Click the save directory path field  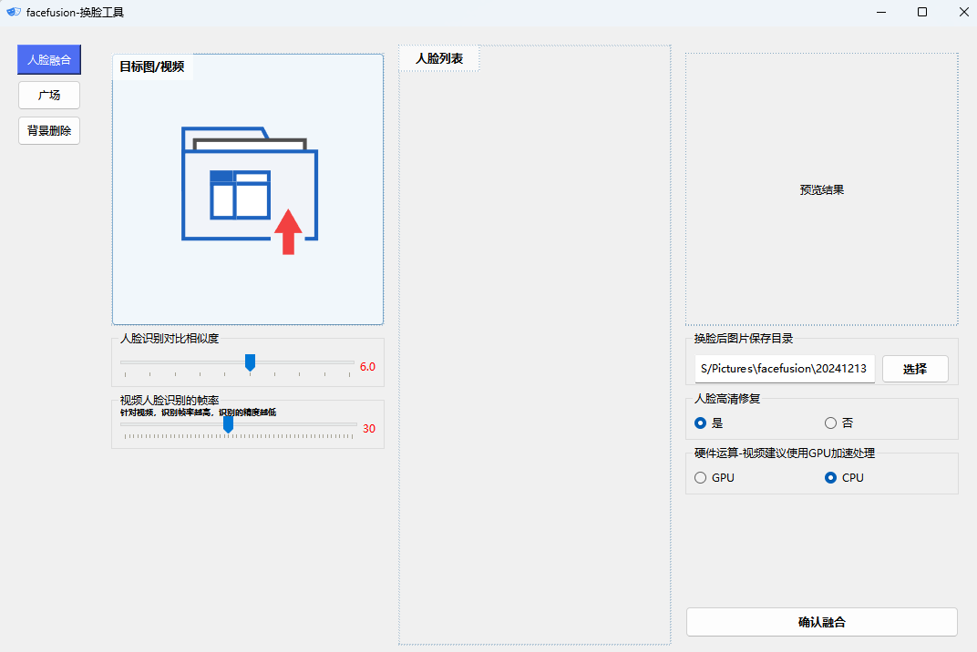pos(784,369)
